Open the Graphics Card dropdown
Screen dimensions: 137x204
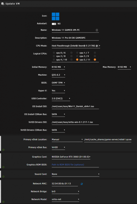tap(71, 157)
